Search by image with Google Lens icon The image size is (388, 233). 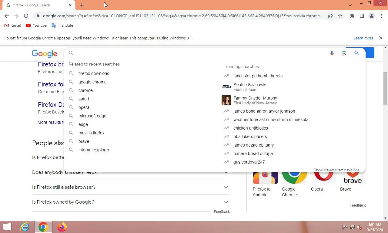coord(344,53)
